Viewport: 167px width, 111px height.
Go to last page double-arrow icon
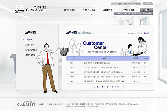coord(123,87)
